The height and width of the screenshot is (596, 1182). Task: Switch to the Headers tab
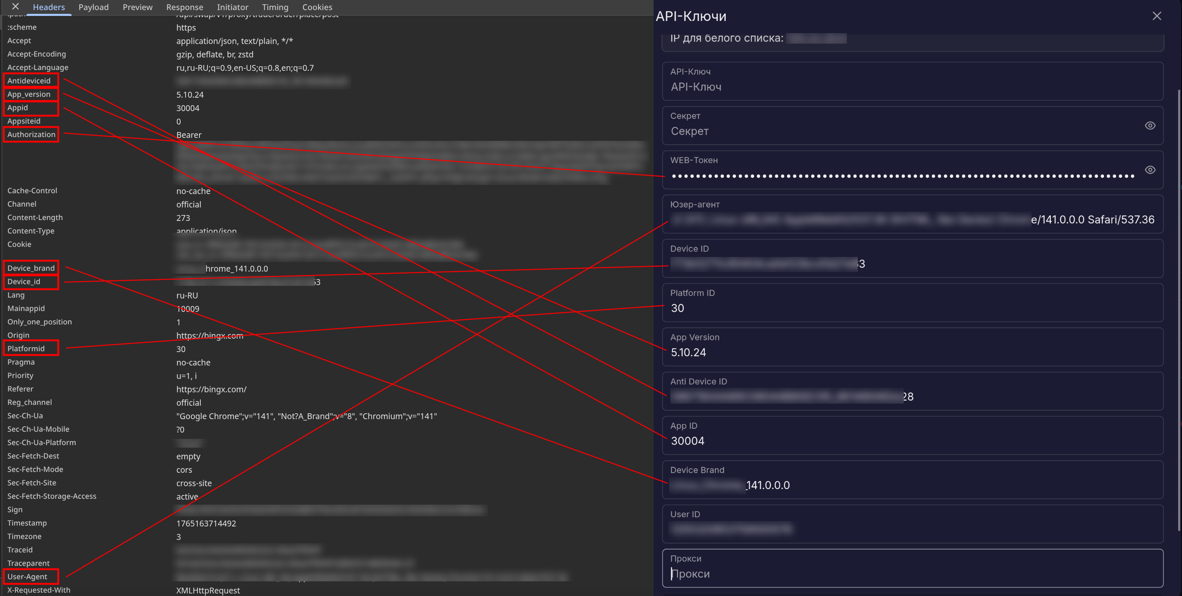(x=49, y=7)
